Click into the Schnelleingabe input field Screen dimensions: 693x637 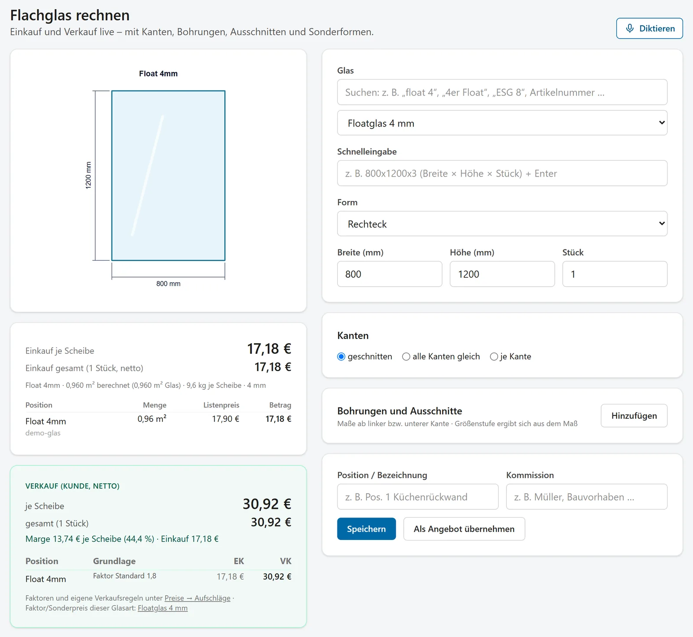(502, 173)
